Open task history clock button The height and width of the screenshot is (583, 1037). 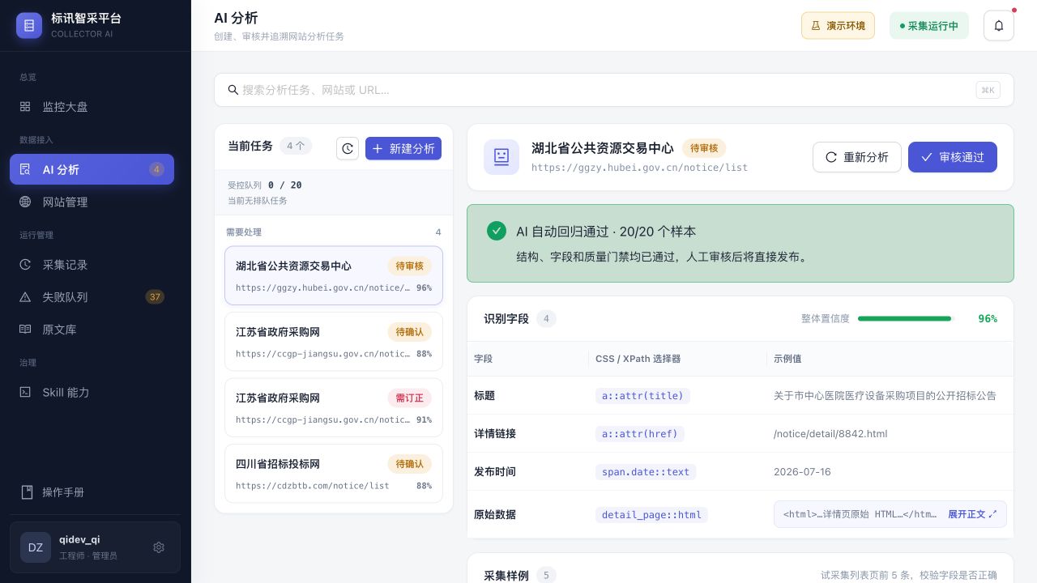(x=348, y=148)
